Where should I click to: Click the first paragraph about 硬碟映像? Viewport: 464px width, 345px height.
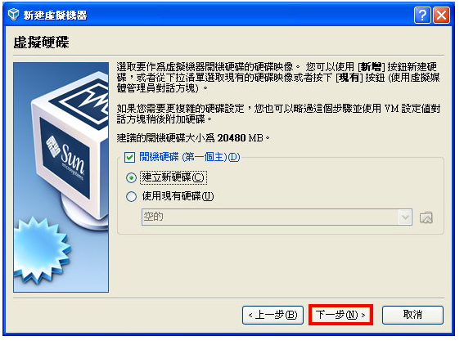(x=278, y=78)
